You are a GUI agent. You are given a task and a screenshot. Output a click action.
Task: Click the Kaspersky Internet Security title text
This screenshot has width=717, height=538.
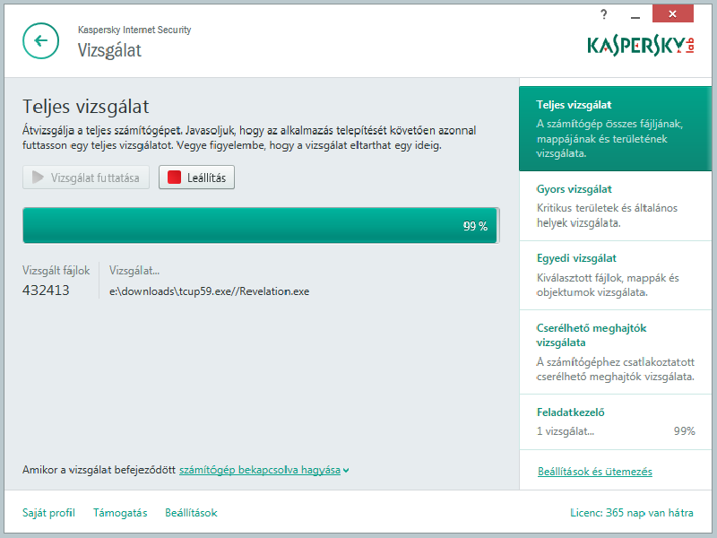pos(134,30)
